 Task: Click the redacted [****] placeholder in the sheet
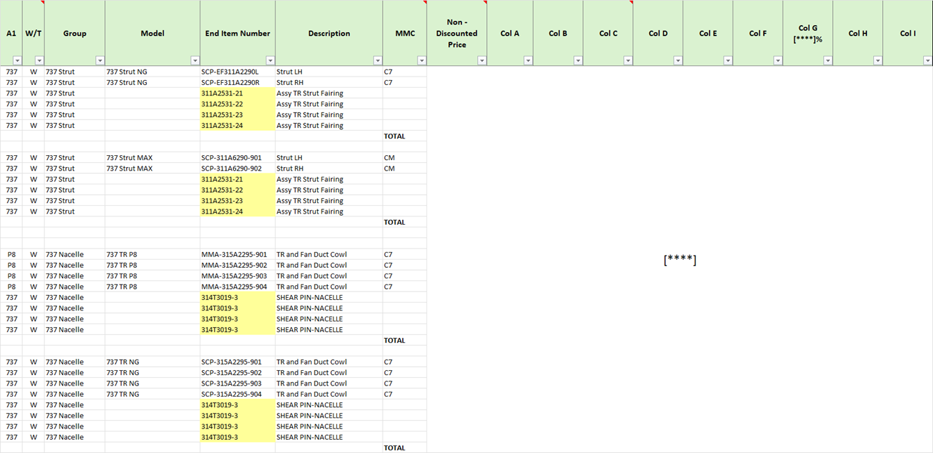tap(680, 260)
